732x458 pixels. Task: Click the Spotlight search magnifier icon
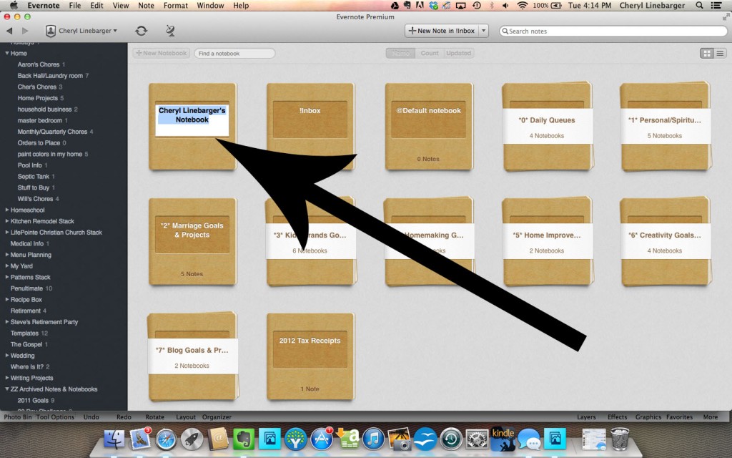699,6
